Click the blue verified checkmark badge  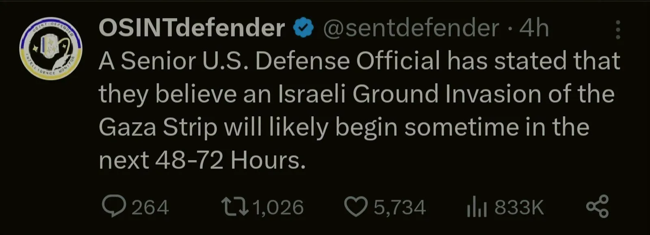[x=303, y=28]
